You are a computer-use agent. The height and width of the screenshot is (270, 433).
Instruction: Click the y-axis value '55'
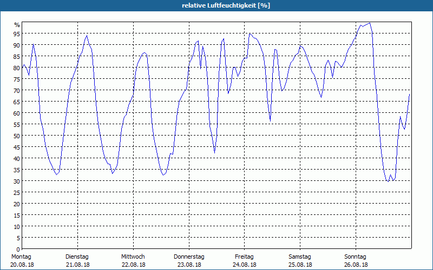[17, 125]
